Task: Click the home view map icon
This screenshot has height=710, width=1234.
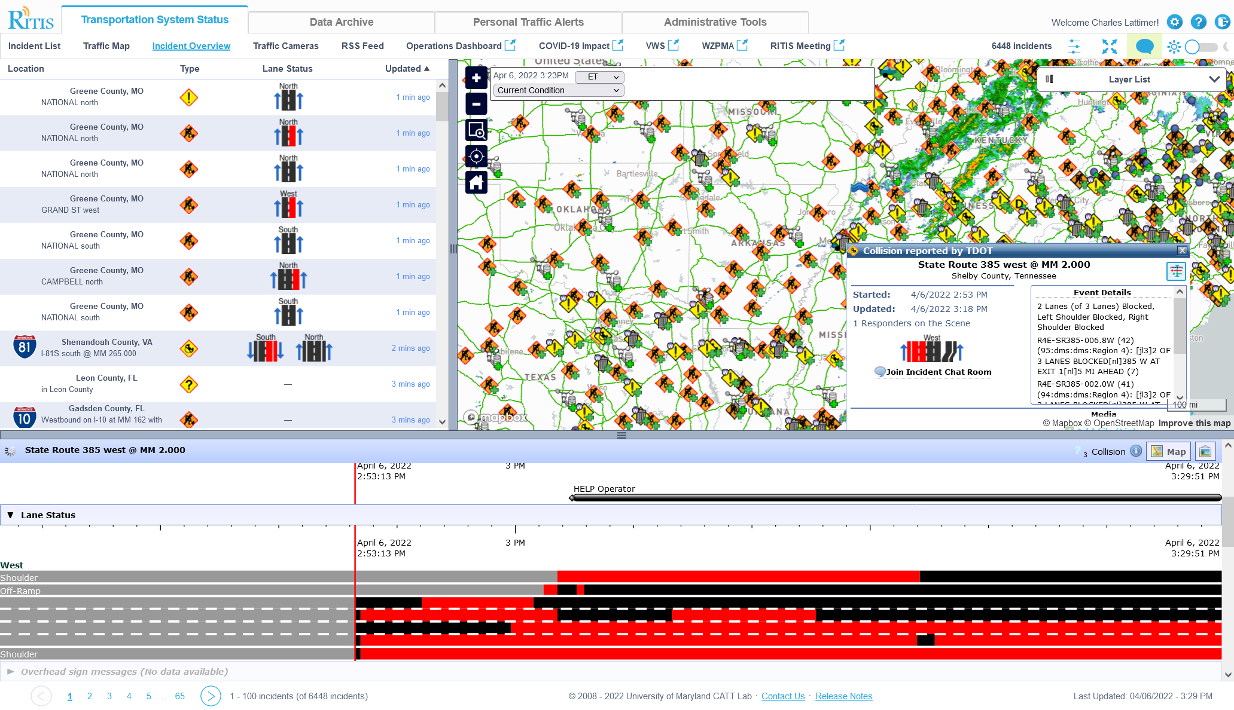Action: pyautogui.click(x=476, y=182)
